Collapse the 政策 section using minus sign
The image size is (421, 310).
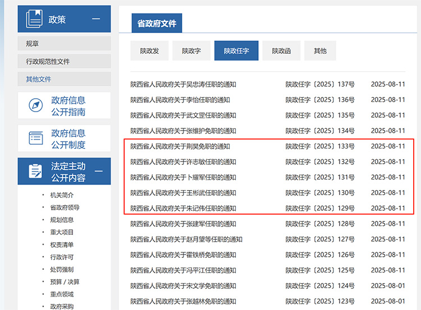[96, 19]
